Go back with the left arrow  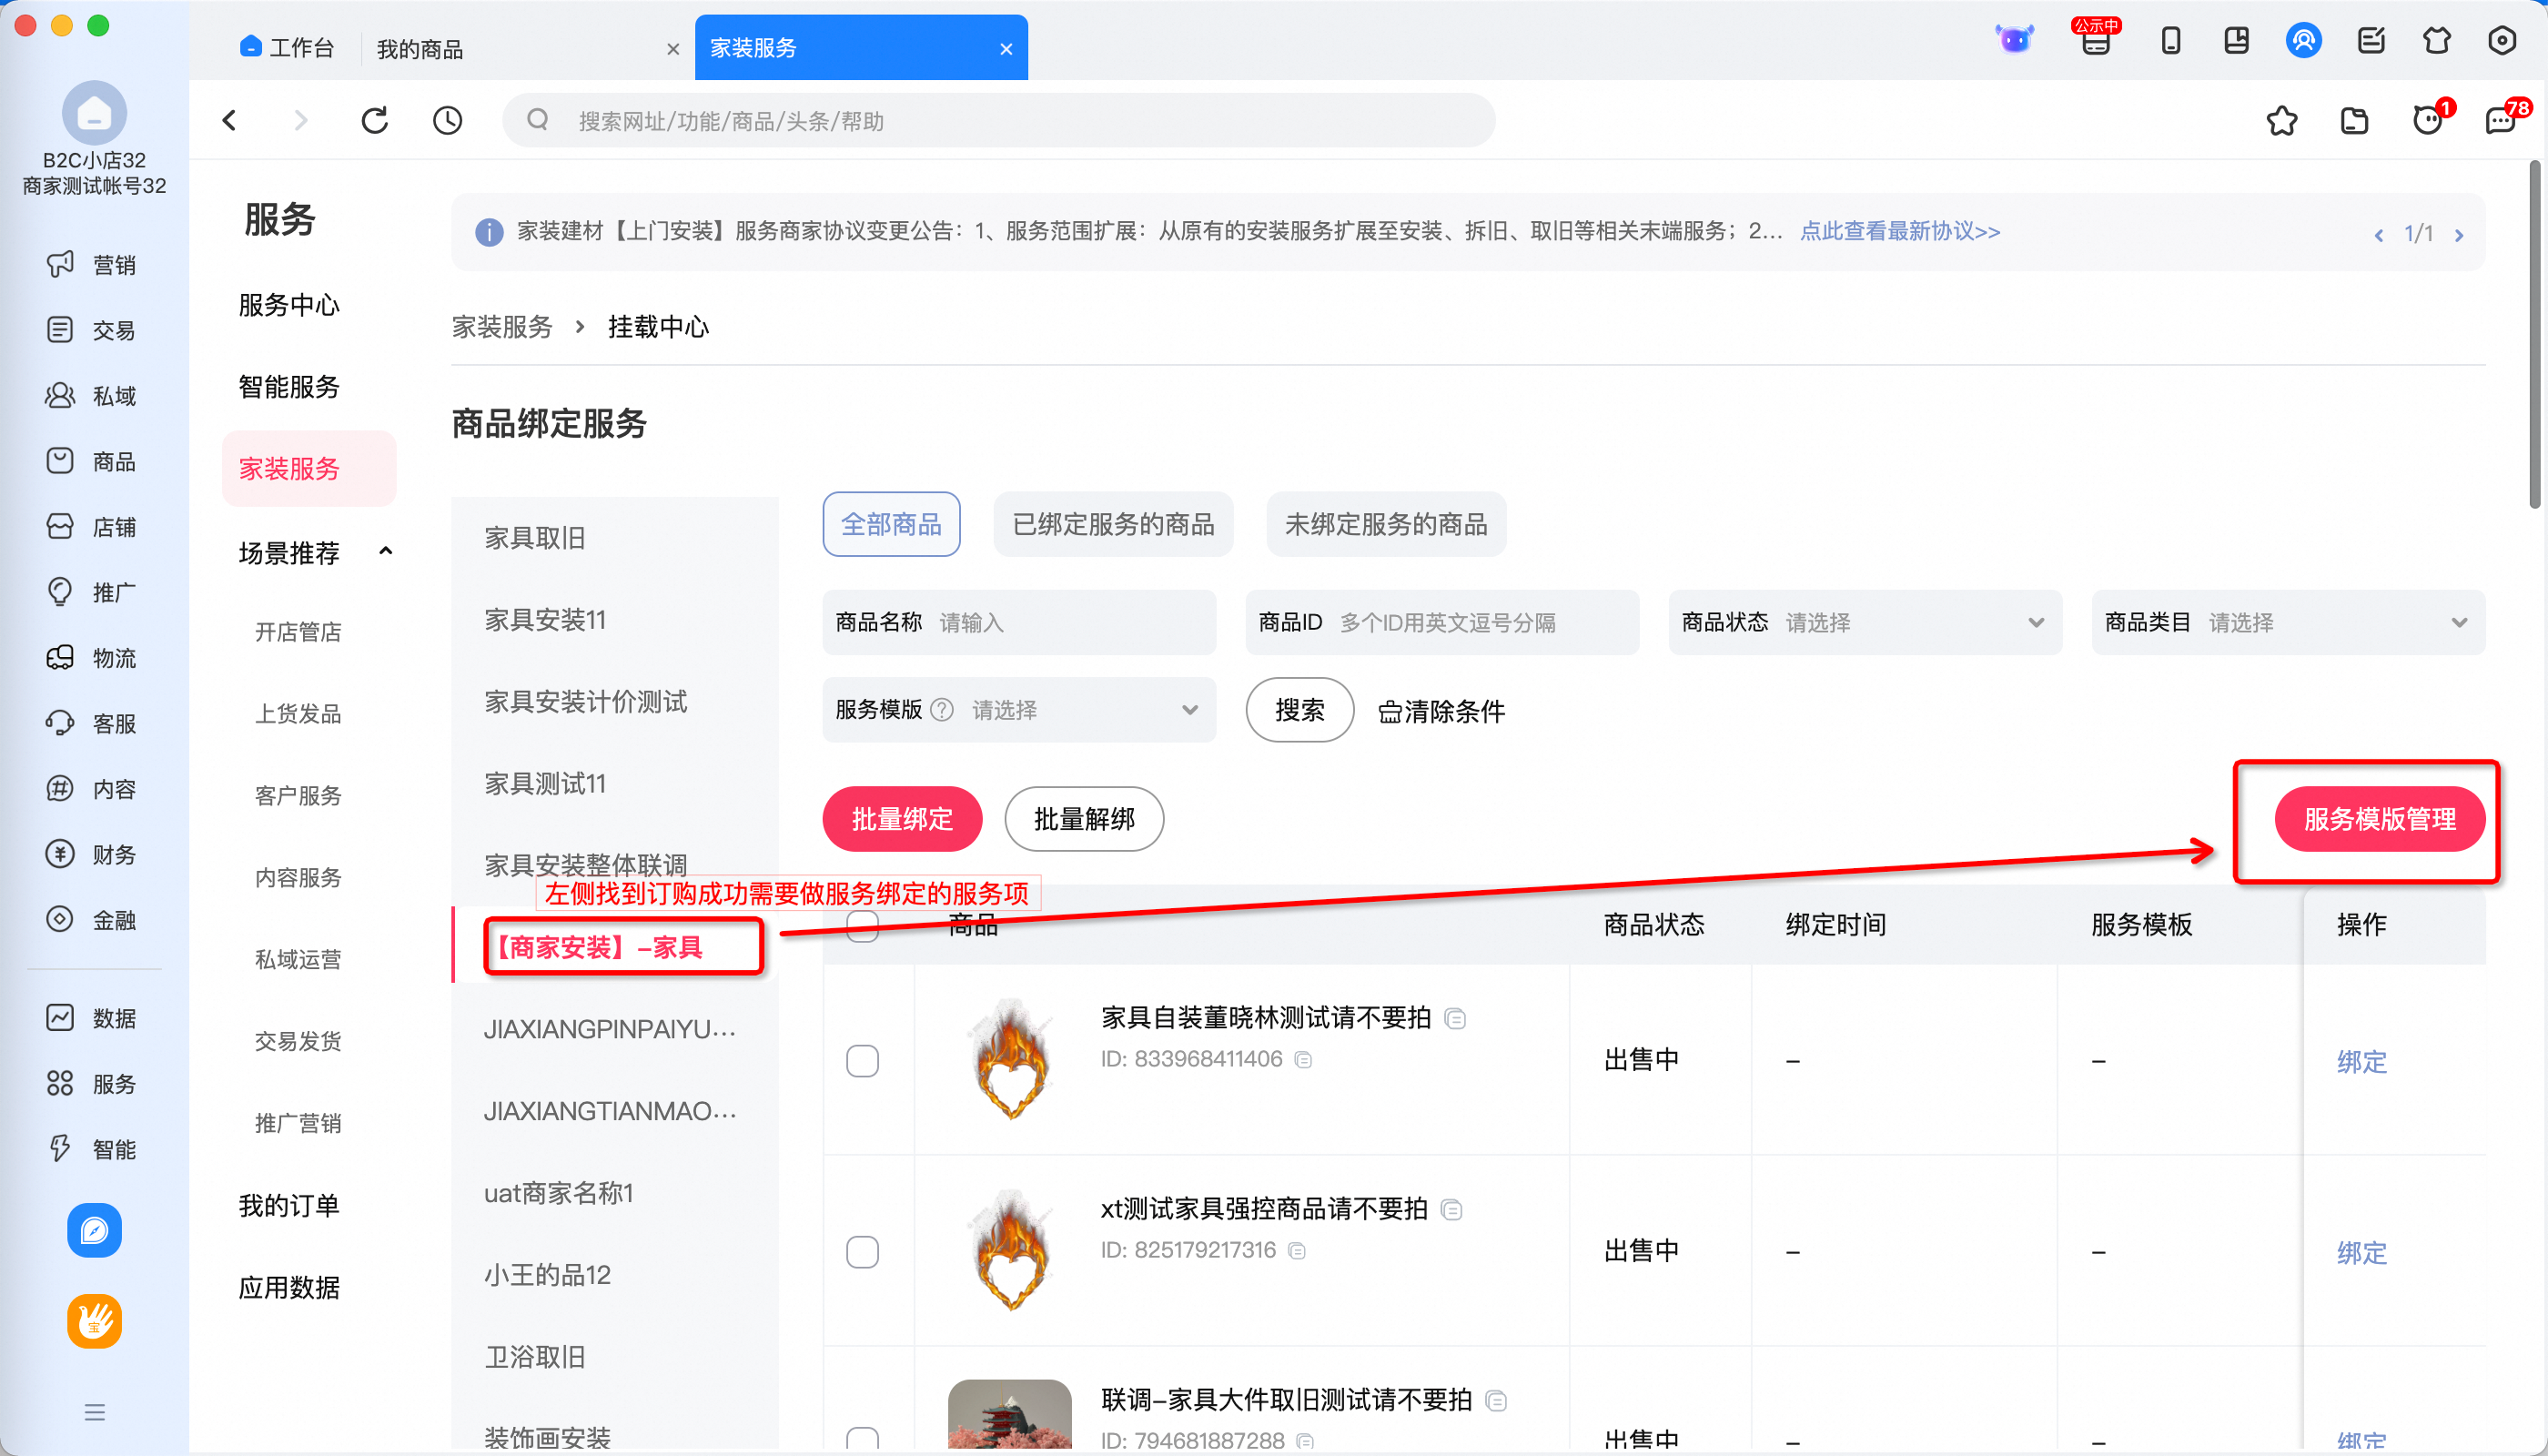229,120
